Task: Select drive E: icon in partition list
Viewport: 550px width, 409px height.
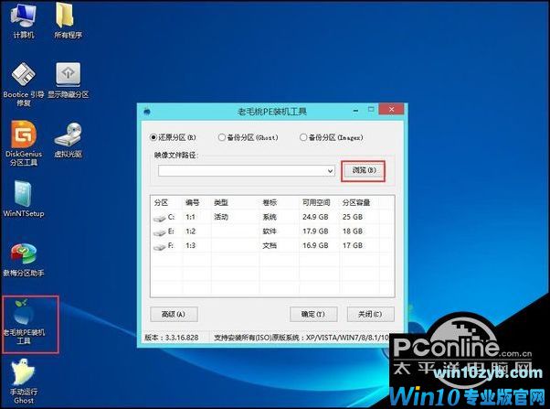Action: pyautogui.click(x=159, y=232)
